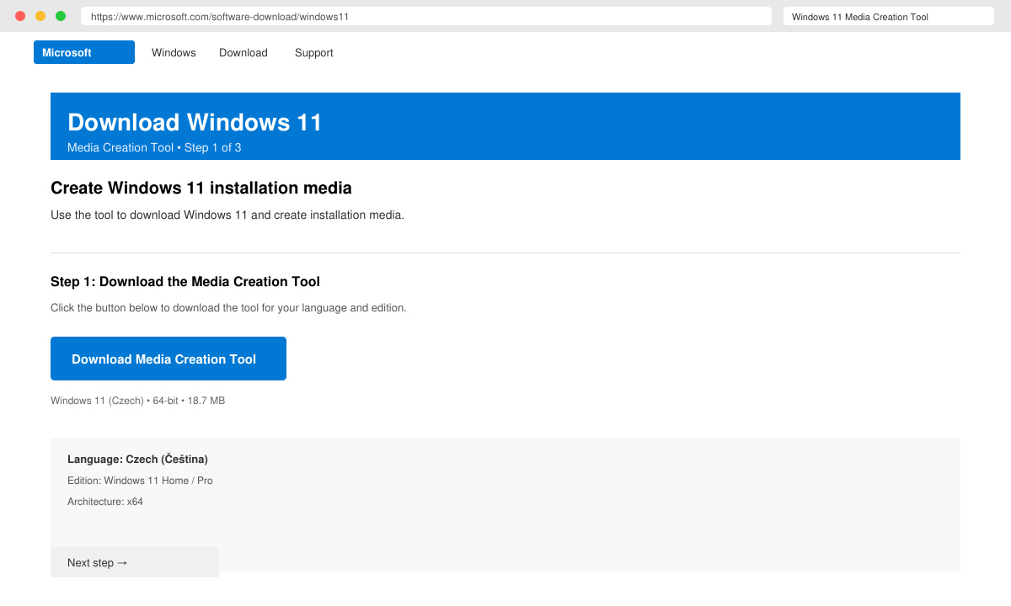
Task: Click the green maximize window button
Action: (x=61, y=16)
